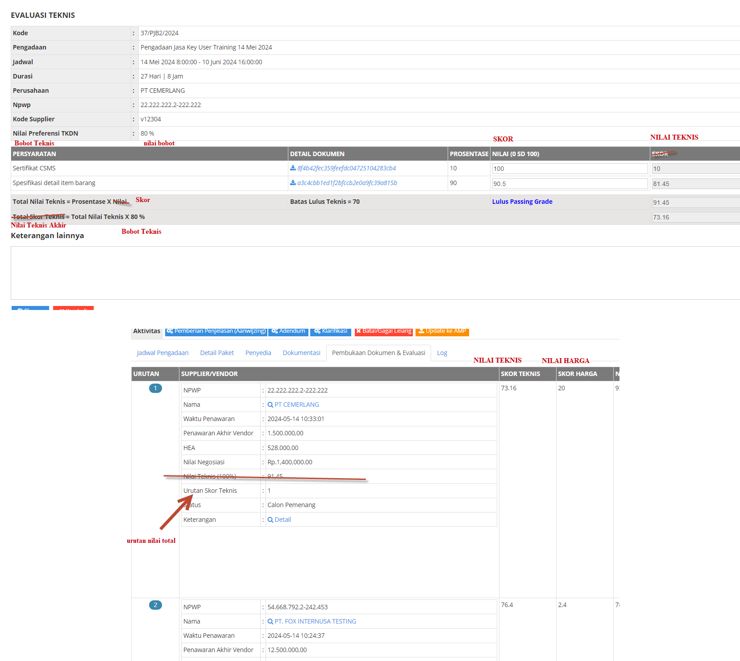
Task: Click the Update ke AMP button
Action: coord(442,331)
